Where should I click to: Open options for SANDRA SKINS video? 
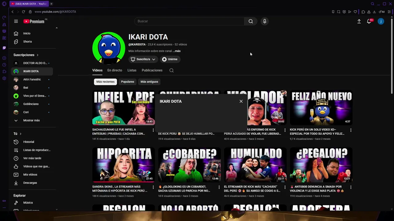pyautogui.click(x=153, y=187)
